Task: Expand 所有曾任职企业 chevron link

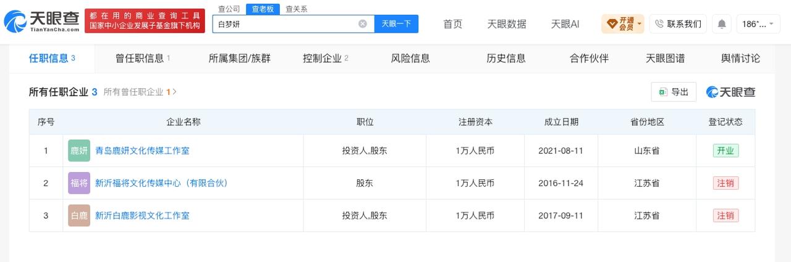Action: 140,92
